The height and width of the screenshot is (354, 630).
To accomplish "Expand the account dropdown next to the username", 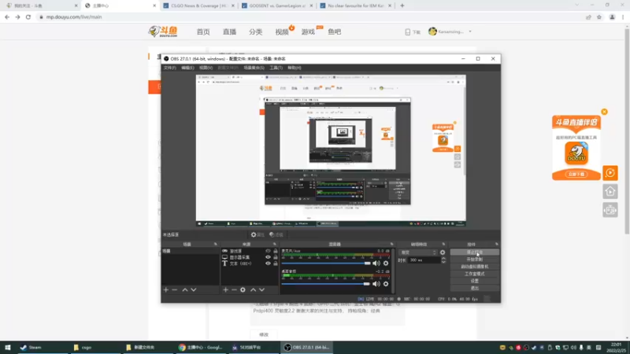I will (470, 31).
